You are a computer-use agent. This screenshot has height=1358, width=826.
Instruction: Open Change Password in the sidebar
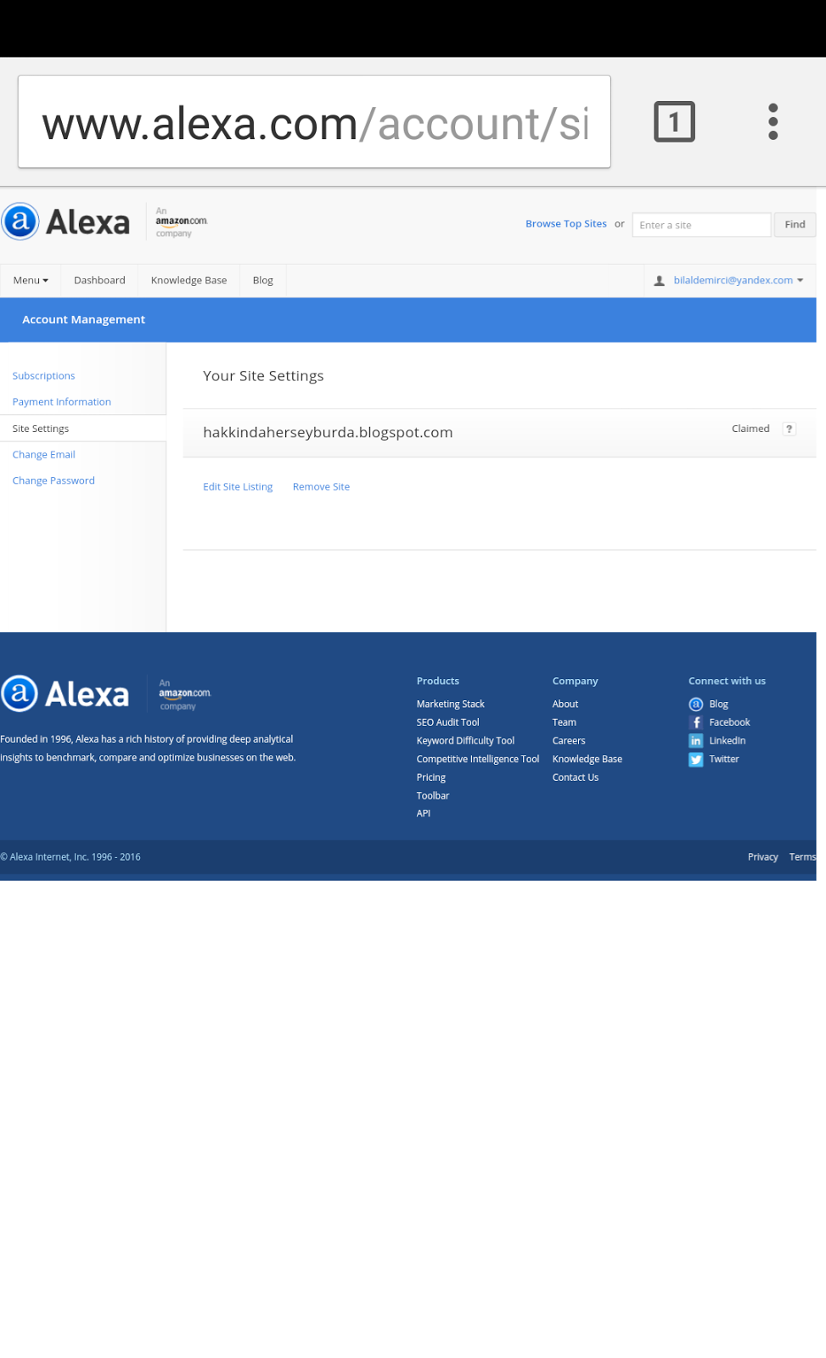tap(53, 480)
